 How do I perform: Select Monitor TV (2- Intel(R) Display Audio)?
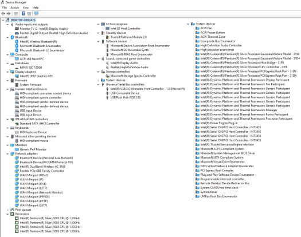(44, 29)
